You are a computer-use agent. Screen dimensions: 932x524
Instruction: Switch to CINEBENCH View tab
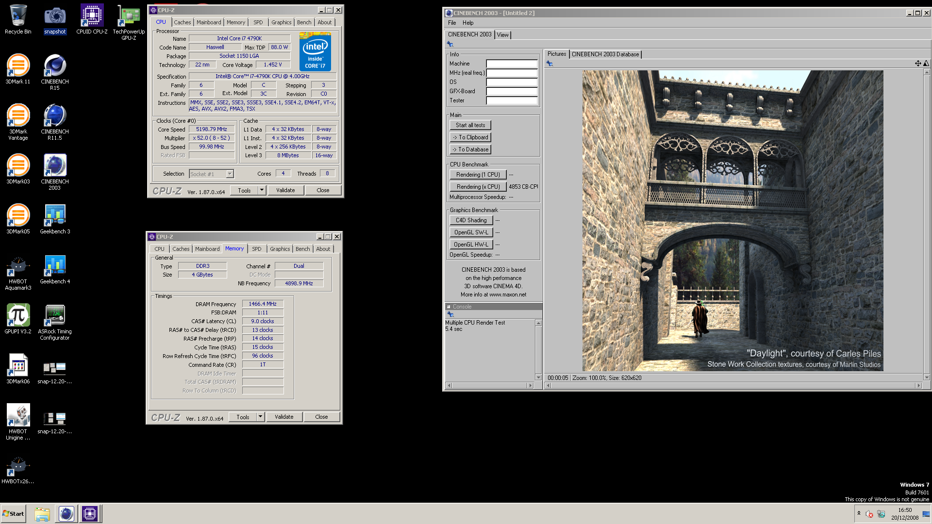pyautogui.click(x=503, y=35)
